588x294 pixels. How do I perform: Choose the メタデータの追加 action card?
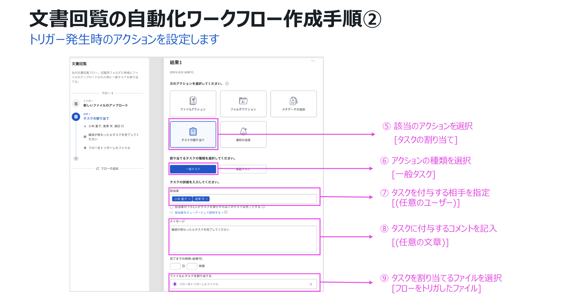click(293, 104)
